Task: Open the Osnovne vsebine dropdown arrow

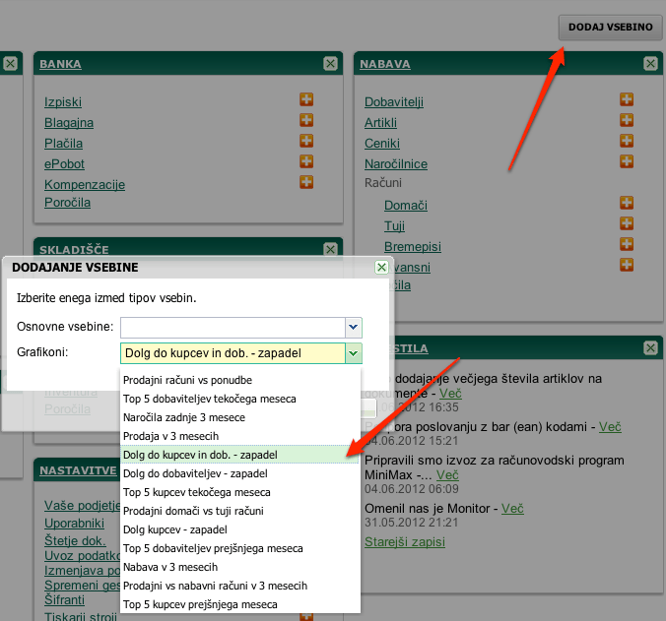Action: (x=354, y=327)
